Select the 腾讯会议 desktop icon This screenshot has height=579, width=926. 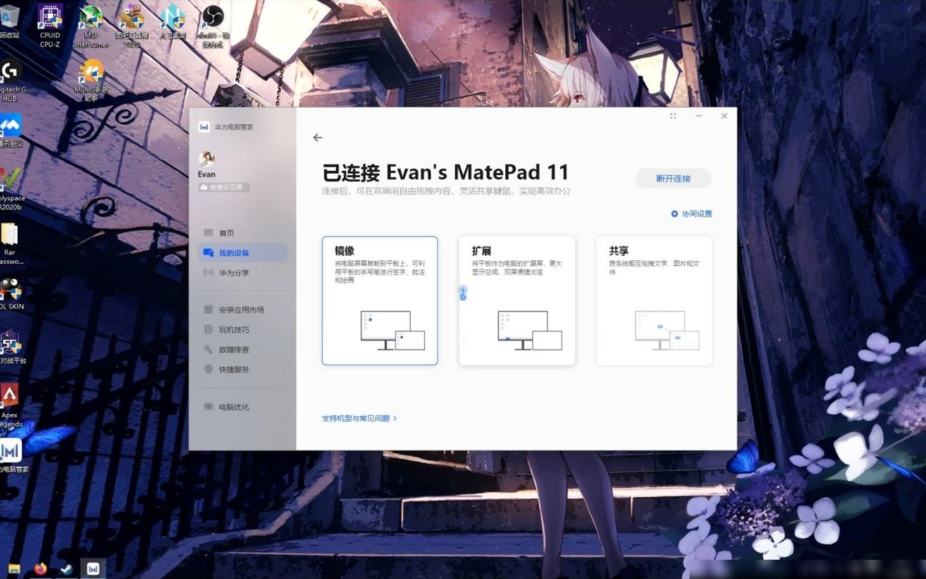pos(11,131)
